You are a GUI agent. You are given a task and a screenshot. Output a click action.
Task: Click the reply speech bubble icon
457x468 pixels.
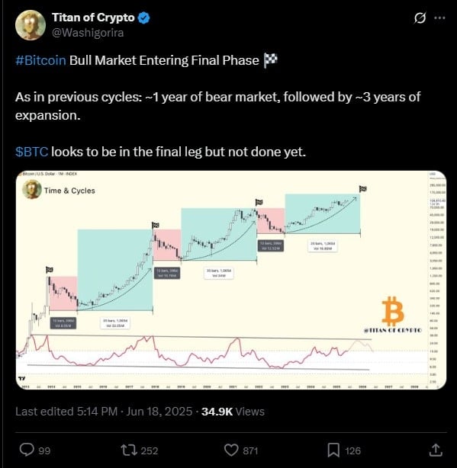click(x=27, y=450)
